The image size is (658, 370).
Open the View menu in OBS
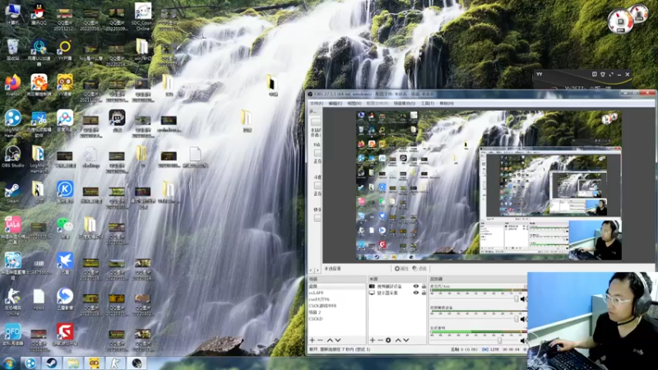(354, 104)
